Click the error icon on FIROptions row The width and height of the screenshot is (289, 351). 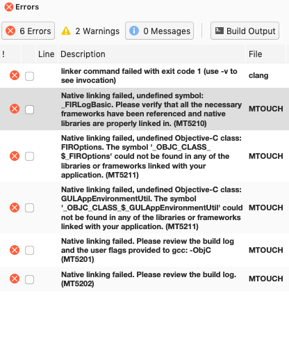tap(15, 156)
